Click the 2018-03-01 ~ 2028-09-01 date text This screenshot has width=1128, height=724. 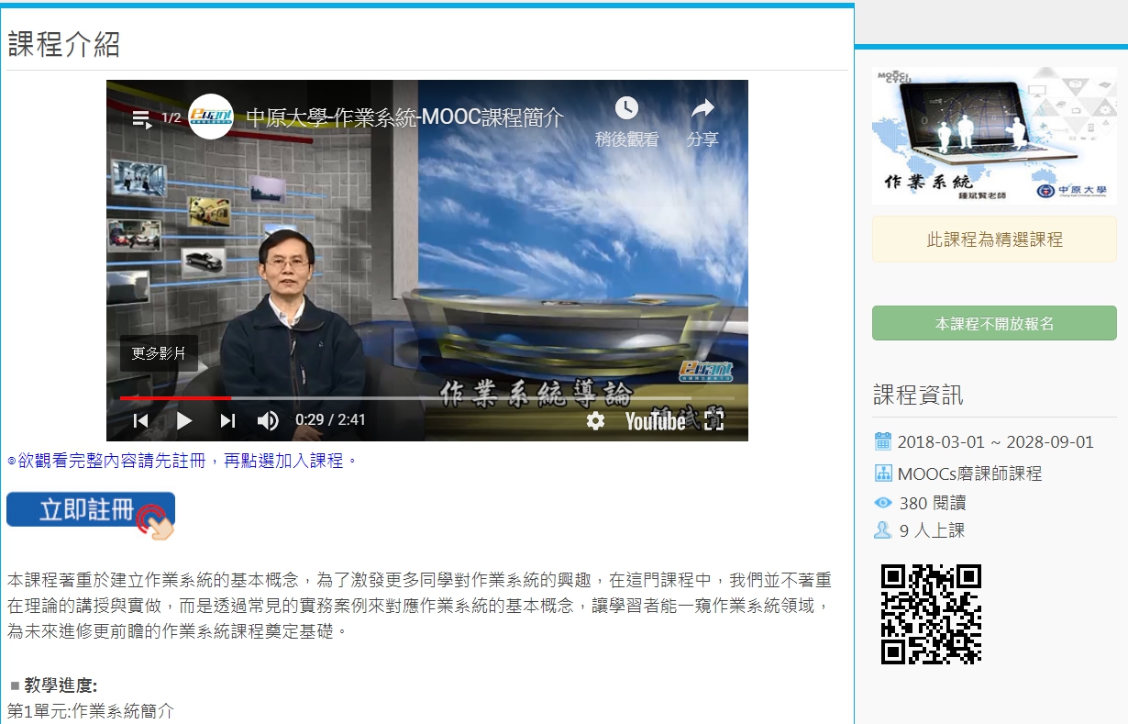click(x=995, y=442)
